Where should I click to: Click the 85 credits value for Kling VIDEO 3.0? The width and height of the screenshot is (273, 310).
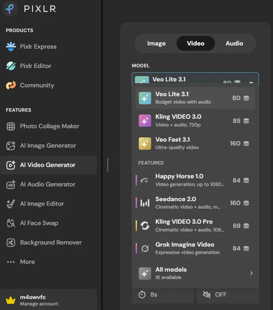click(236, 120)
